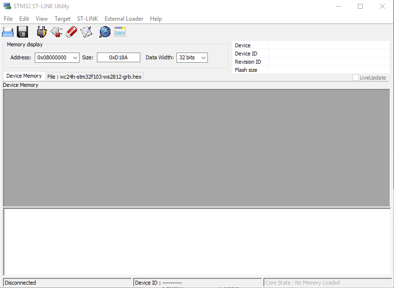This screenshot has width=394, height=288.
Task: Click the globe and wrench toolbar icon
Action: [105, 32]
